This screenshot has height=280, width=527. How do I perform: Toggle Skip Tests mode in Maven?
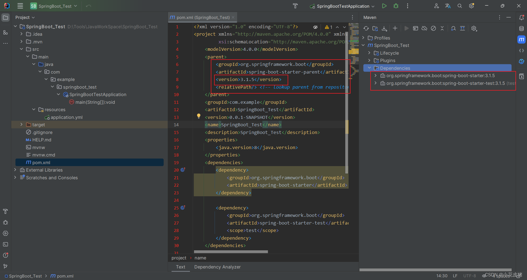(x=433, y=28)
